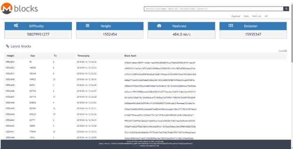Click block hash in row 1552444
Image resolution: width=293 pixels, height=149 pixels.
tap(159, 115)
